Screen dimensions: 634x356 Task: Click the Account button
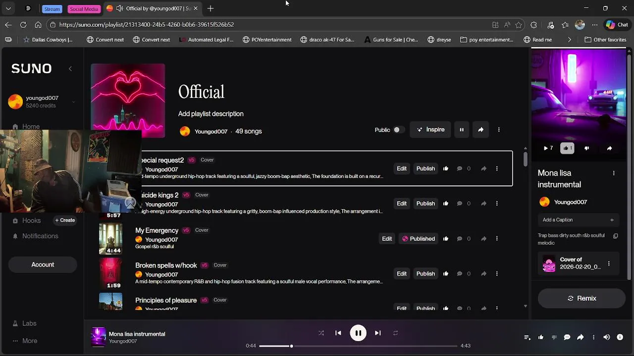coord(43,265)
